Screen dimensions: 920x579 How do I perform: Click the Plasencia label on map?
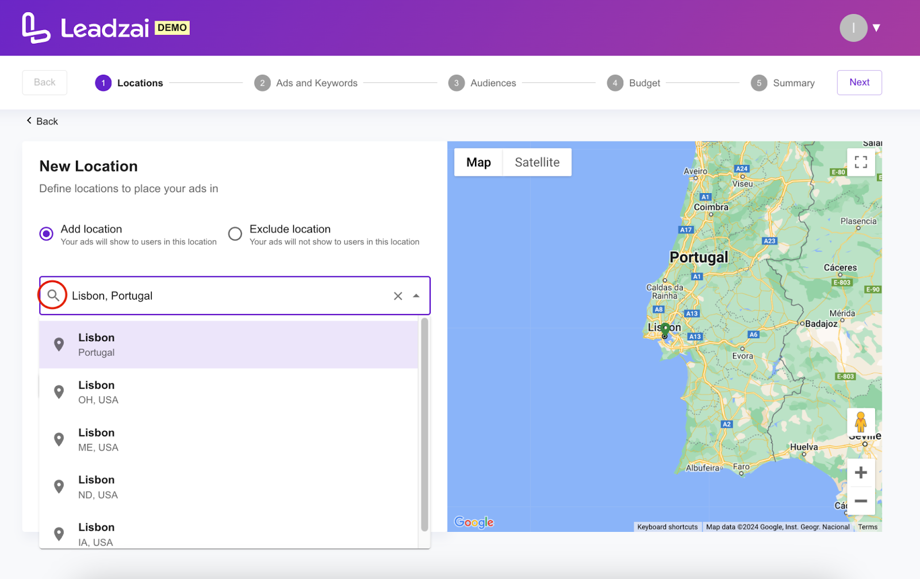[858, 221]
